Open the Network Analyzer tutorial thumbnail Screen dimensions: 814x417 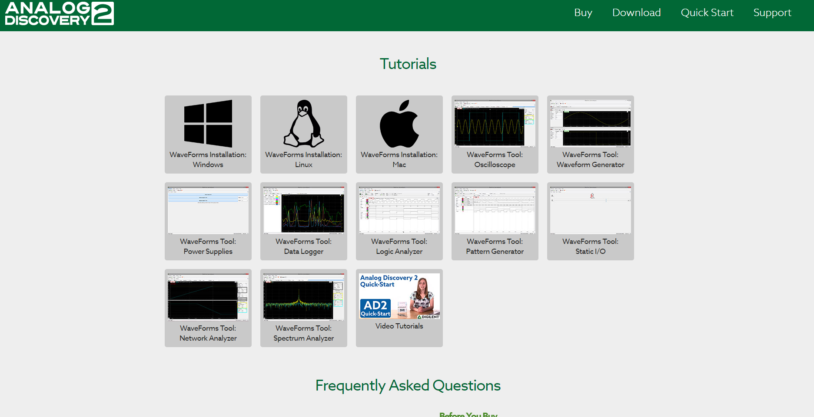[x=208, y=297]
